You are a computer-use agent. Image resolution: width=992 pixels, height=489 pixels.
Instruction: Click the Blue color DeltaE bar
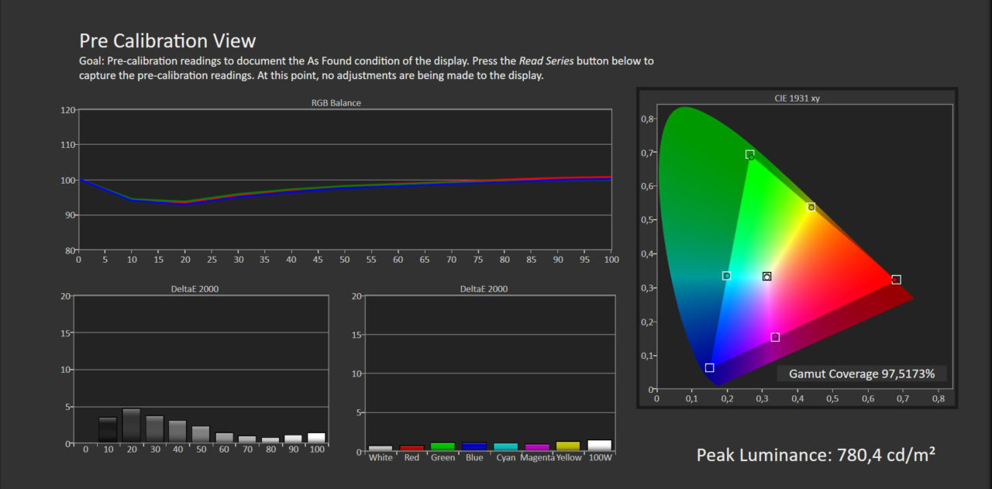(474, 447)
